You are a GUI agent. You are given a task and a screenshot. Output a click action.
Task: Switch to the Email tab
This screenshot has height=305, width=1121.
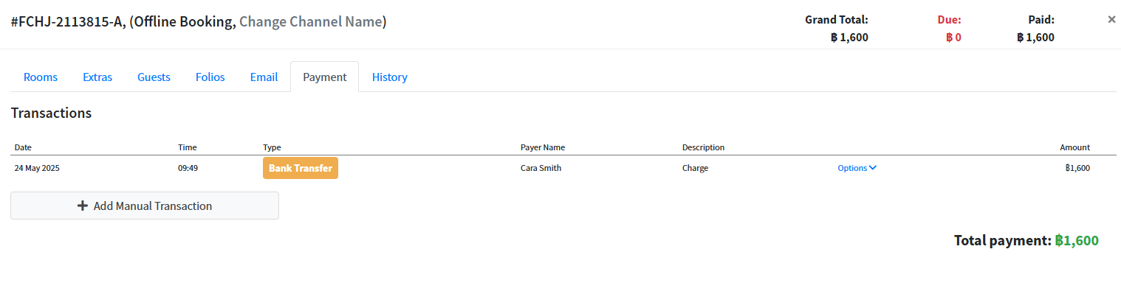pos(264,77)
